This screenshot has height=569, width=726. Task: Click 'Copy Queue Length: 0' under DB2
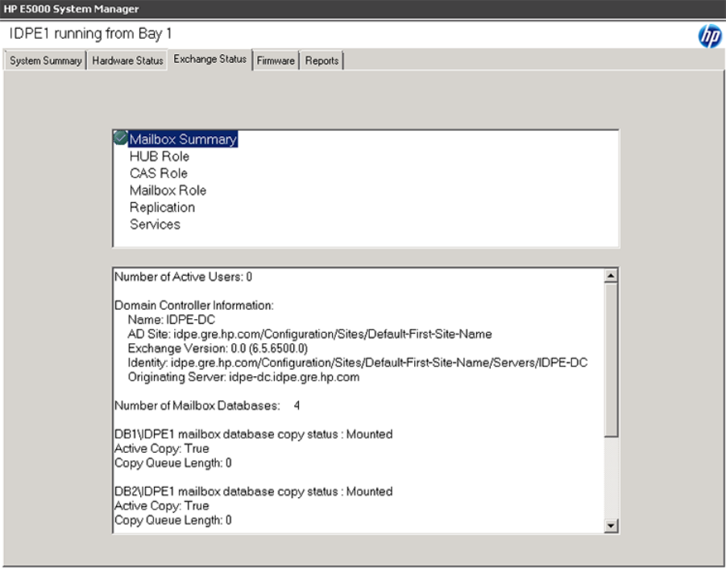click(172, 521)
